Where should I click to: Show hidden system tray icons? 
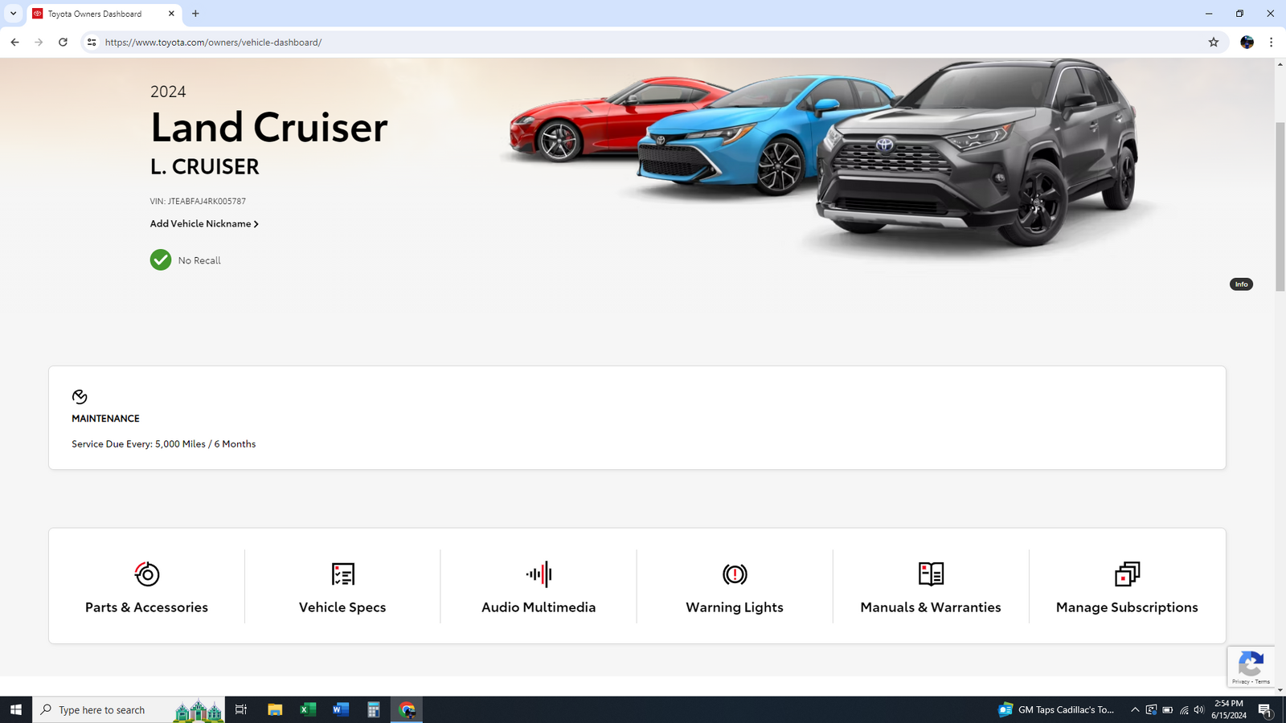[1135, 709]
